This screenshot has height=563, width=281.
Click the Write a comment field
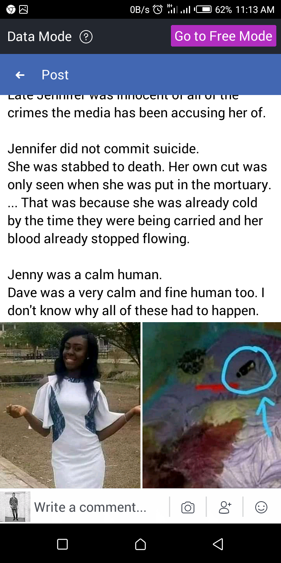tap(100, 507)
